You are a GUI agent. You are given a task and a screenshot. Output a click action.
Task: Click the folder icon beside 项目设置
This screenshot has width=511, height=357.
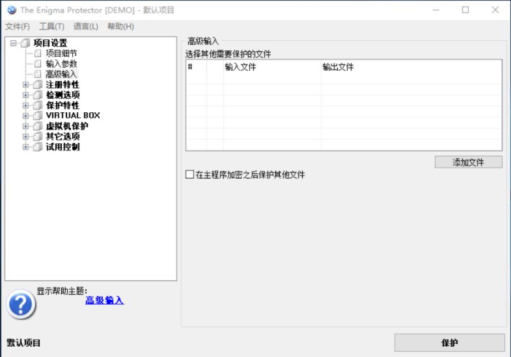pyautogui.click(x=26, y=43)
